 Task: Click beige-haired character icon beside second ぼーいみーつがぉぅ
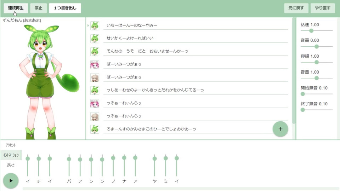point(95,77)
